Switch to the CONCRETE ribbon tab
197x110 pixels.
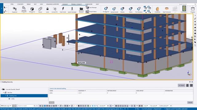tap(20, 4)
